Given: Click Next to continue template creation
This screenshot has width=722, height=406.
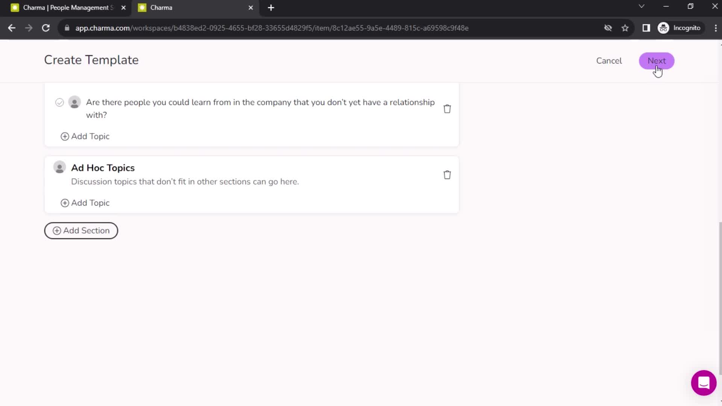Looking at the screenshot, I should pos(657,61).
